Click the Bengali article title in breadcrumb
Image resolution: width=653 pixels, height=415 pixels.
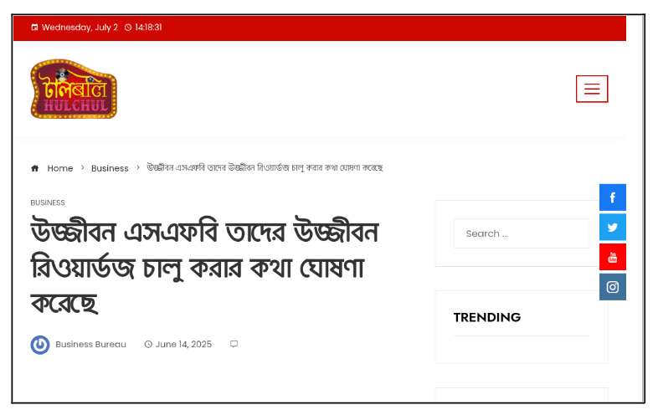point(265,167)
